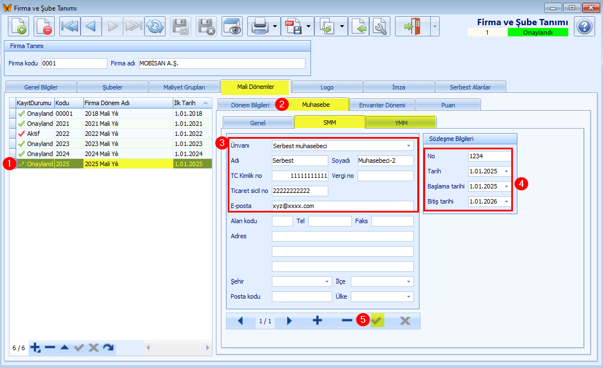603x368 pixels.
Task: Open the Başlama tarihi date picker
Action: pos(506,186)
